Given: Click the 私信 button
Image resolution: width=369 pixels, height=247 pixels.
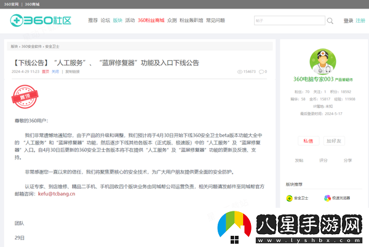Looking at the screenshot, I should (x=308, y=141).
